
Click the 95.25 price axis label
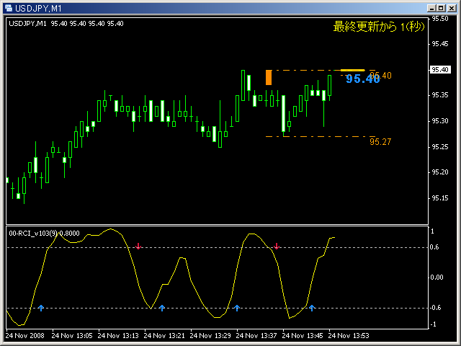pos(440,146)
